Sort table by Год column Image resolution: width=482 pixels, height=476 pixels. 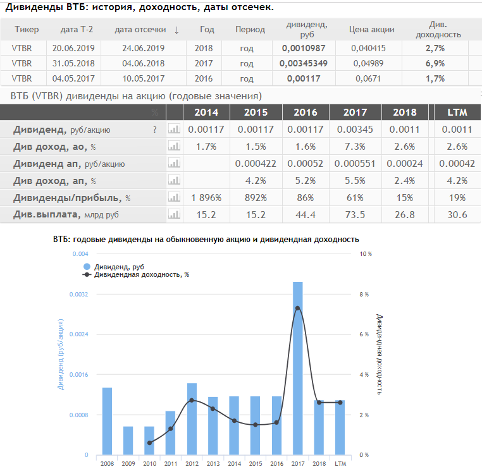207,30
